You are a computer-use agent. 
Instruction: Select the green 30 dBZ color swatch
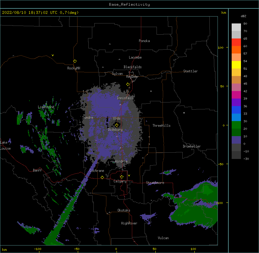[236, 125]
